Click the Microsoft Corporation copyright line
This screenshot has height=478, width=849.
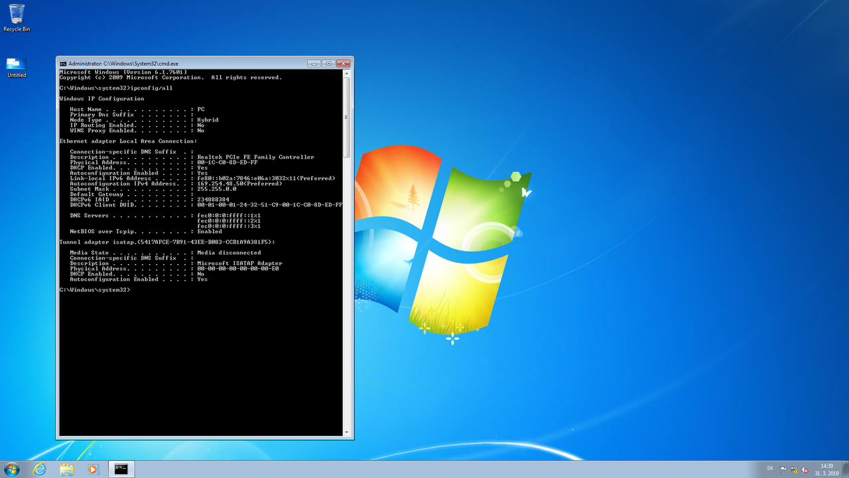[170, 78]
